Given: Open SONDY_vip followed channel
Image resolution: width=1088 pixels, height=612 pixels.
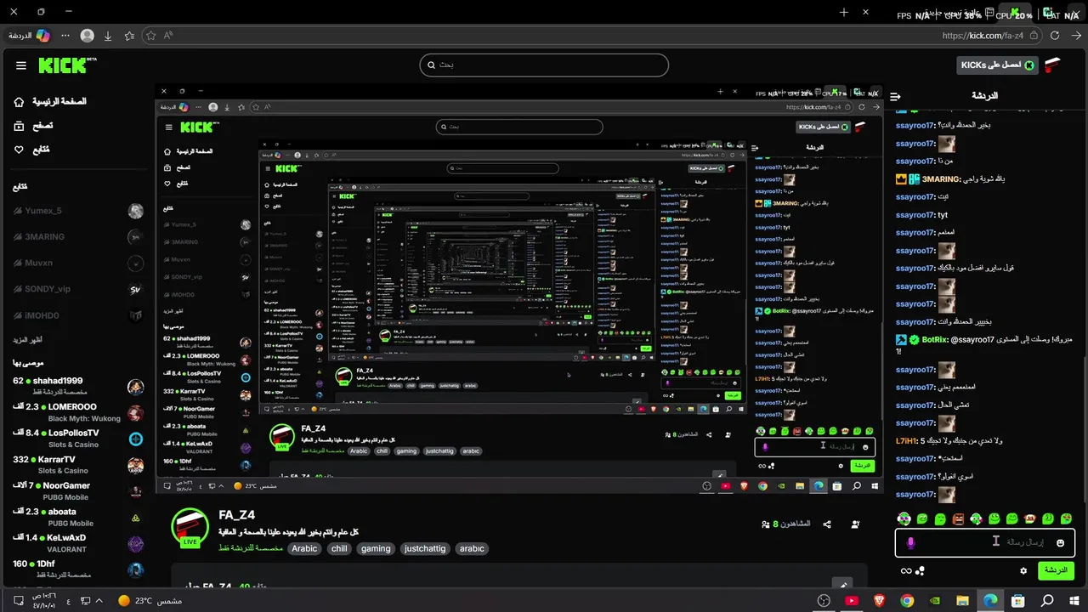Looking at the screenshot, I should click(x=78, y=289).
